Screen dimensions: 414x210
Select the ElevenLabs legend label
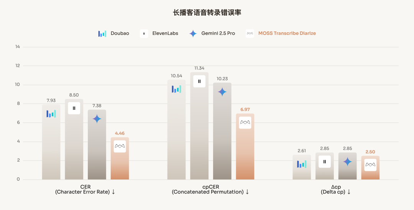(x=165, y=33)
